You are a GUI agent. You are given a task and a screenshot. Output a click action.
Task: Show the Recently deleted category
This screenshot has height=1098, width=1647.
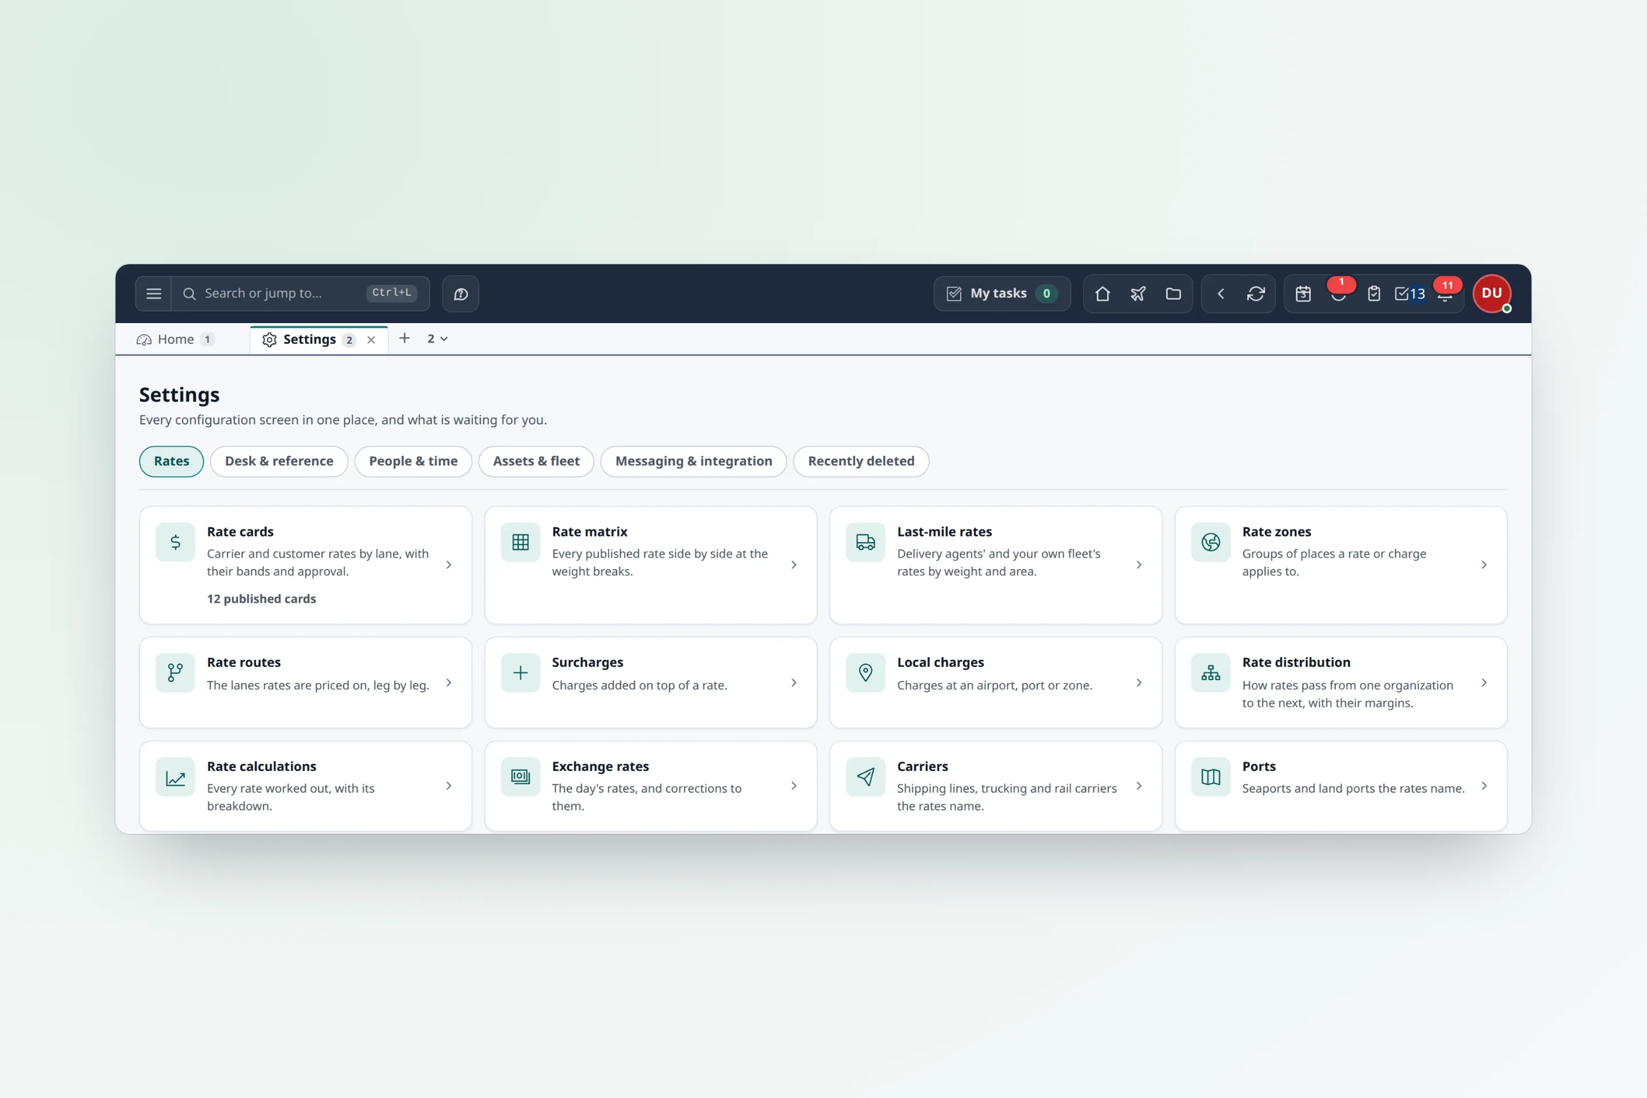pyautogui.click(x=861, y=462)
